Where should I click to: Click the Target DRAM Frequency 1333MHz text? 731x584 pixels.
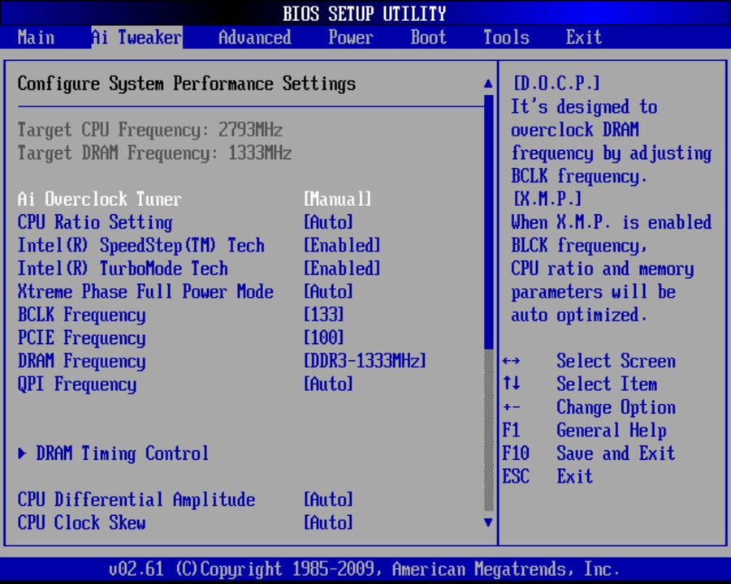pyautogui.click(x=154, y=153)
